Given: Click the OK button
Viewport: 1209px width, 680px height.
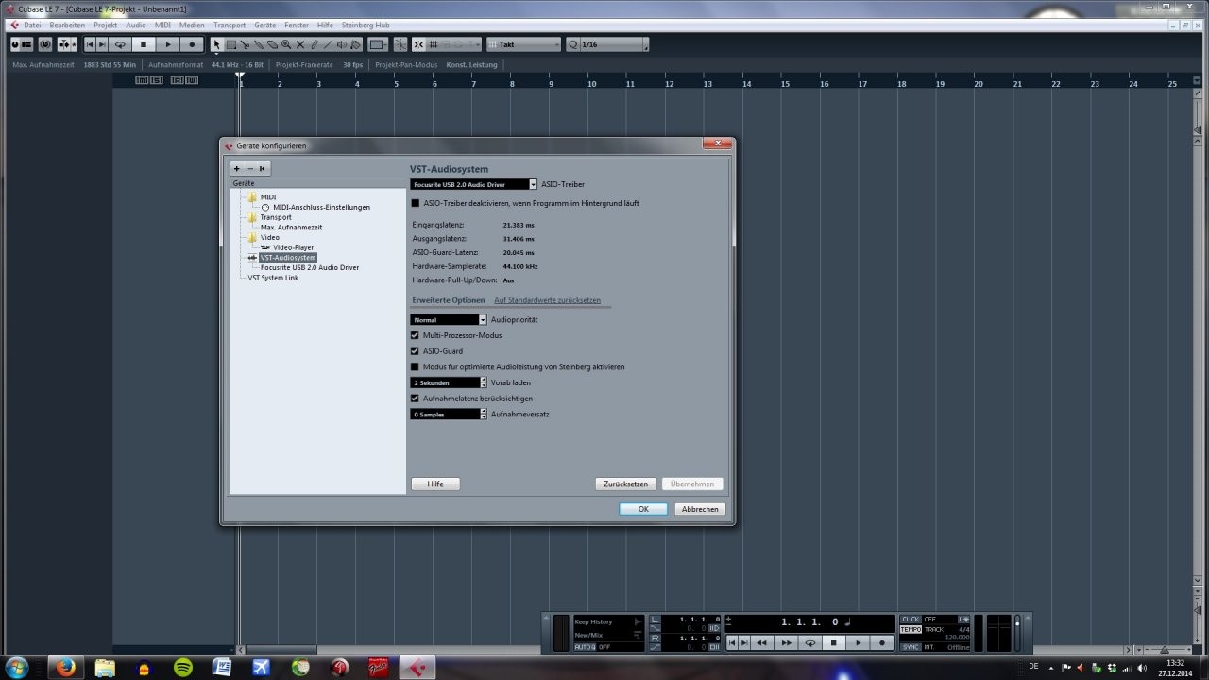Looking at the screenshot, I should point(643,509).
